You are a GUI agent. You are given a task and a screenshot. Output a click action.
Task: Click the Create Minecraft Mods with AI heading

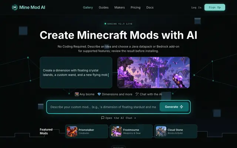click(x=118, y=35)
